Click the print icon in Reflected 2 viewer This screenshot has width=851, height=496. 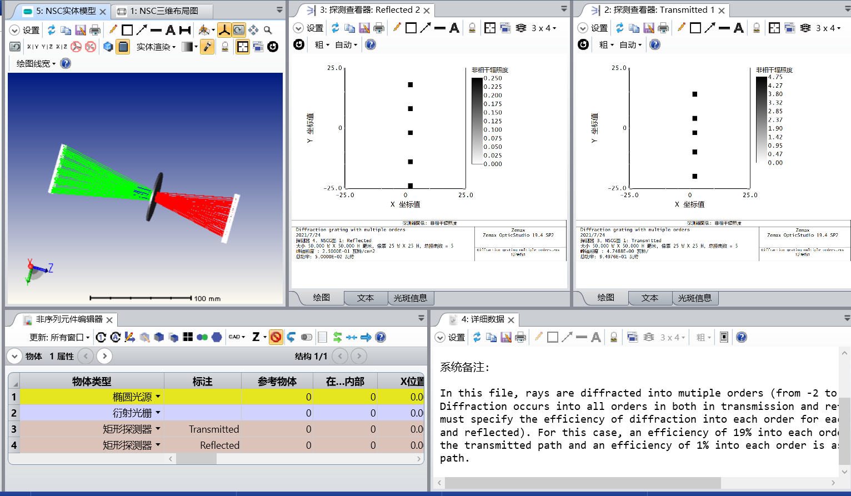[x=379, y=28]
